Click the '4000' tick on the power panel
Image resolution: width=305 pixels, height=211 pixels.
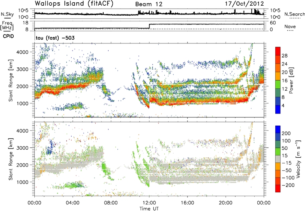22,52
